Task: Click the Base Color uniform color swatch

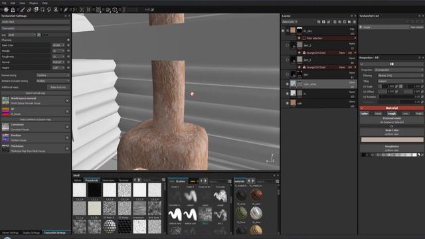Action: coord(392,139)
